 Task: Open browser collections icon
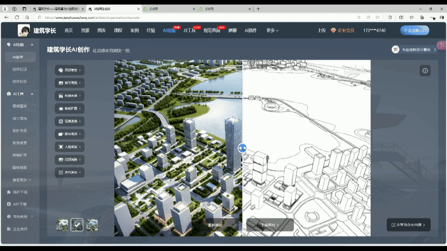click(422, 17)
